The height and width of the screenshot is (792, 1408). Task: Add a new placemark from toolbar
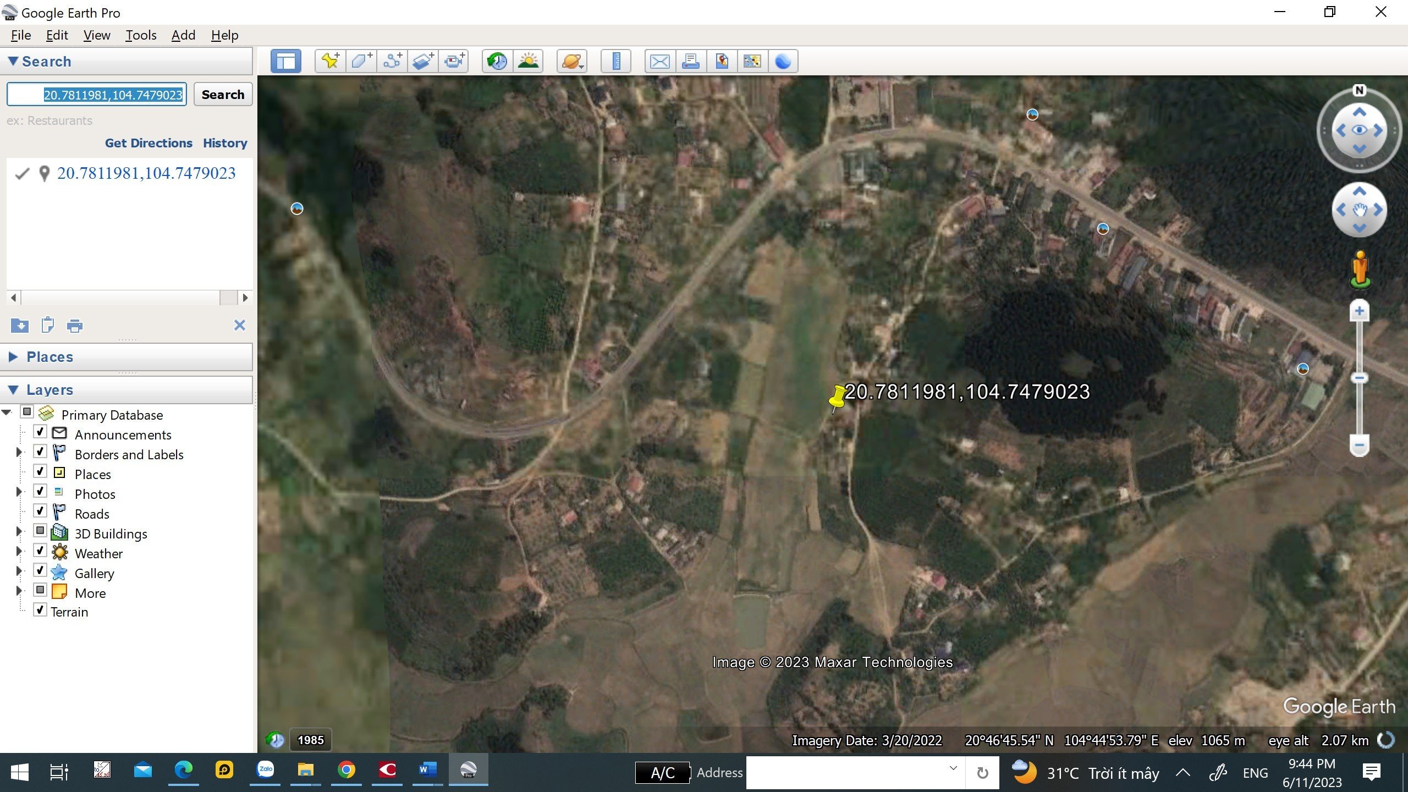click(331, 61)
